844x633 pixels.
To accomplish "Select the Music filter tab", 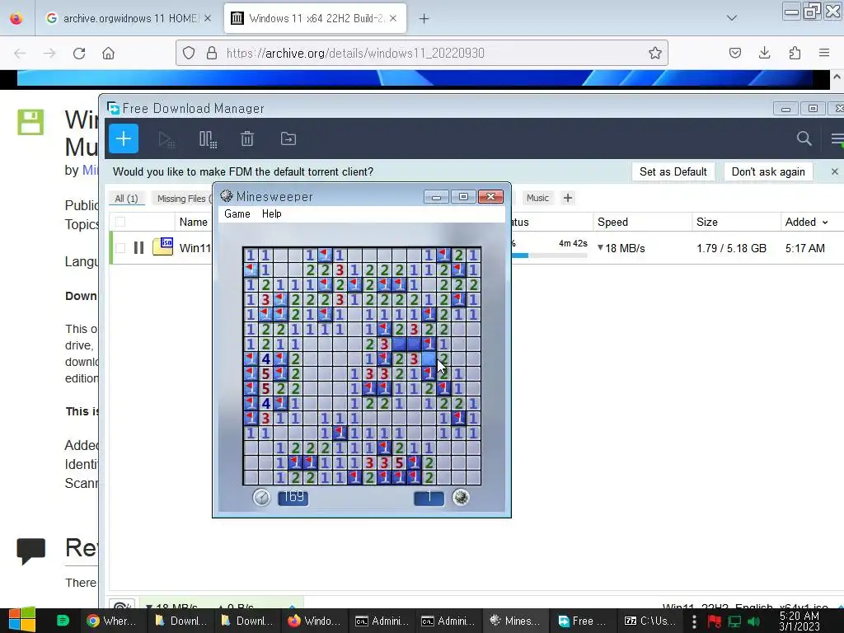I will pyautogui.click(x=537, y=198).
